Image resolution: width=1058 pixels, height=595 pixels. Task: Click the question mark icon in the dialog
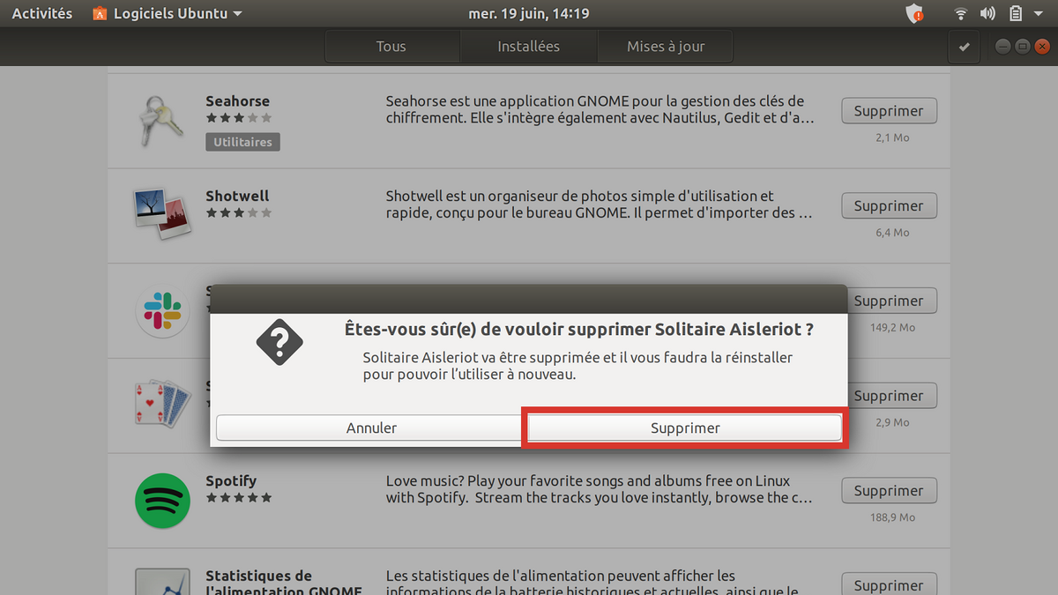pos(279,343)
